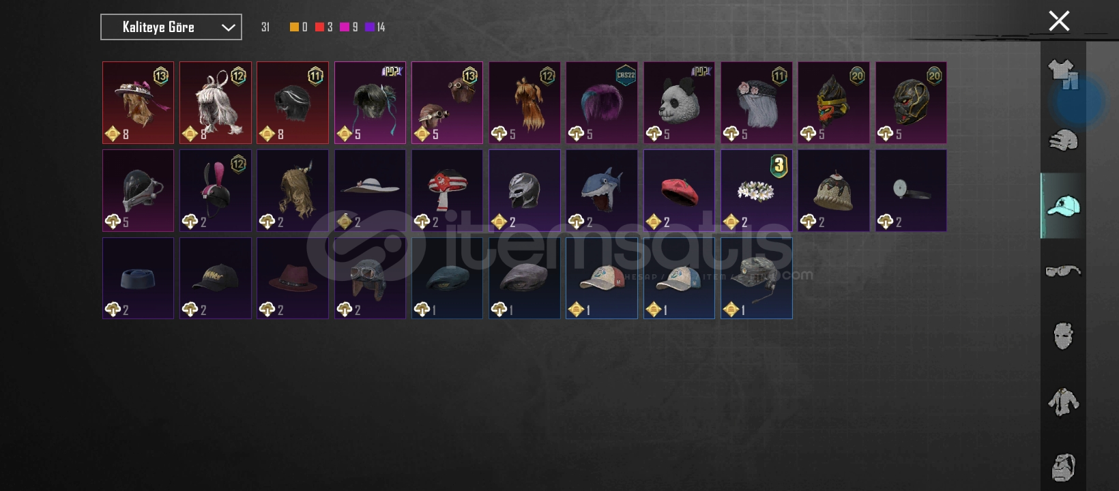This screenshot has height=491, width=1119.
Task: Choose the red beret item
Action: (679, 191)
